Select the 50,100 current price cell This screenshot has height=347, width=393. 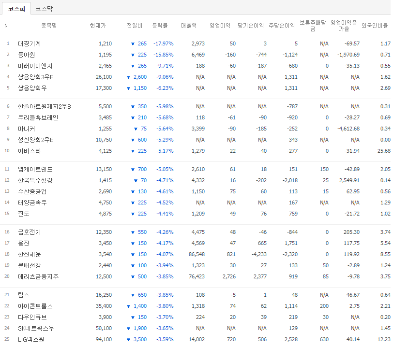coord(104,328)
